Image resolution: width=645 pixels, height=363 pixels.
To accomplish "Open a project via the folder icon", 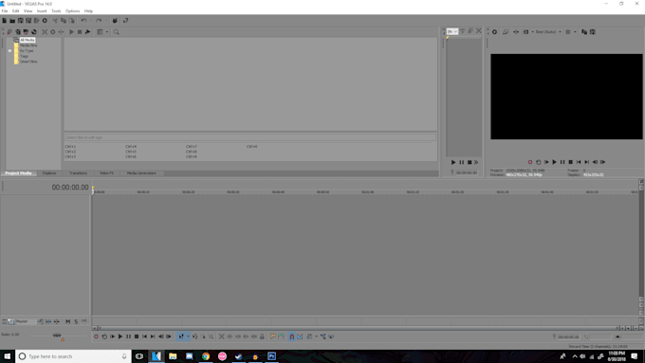I will [x=12, y=21].
